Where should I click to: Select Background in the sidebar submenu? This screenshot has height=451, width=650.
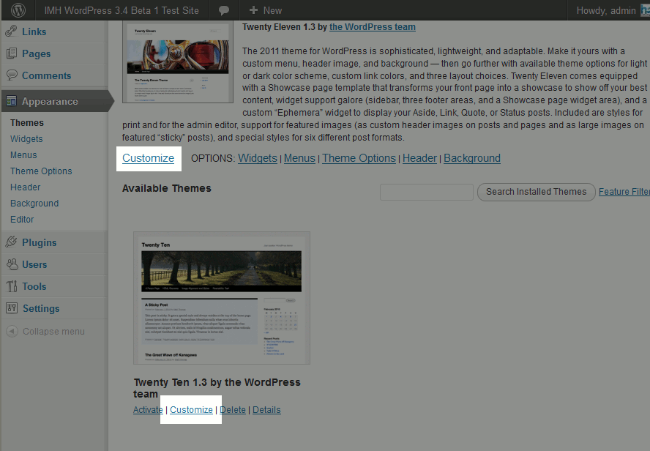click(x=34, y=204)
